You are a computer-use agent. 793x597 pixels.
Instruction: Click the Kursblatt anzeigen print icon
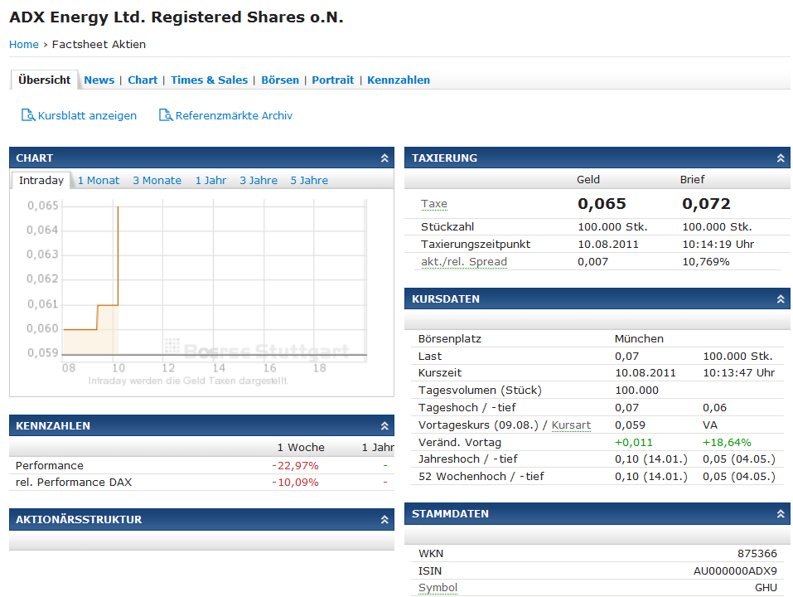(27, 115)
